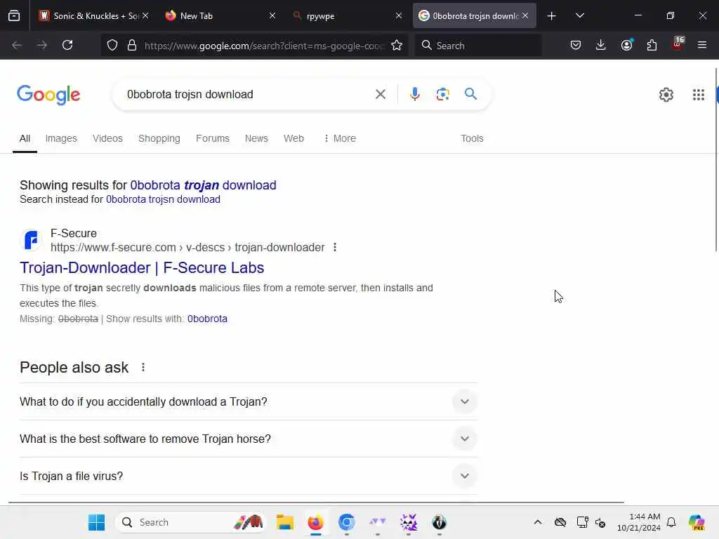The height and width of the screenshot is (539, 719).
Task: Click page vertical scrollbar
Action: point(715,159)
